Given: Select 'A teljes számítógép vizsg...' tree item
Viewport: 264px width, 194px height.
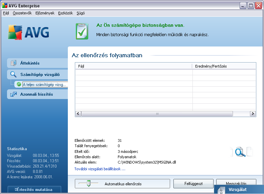Looking at the screenshot, I should tap(44, 84).
